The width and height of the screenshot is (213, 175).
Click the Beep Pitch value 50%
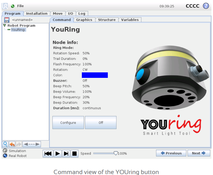[86, 86]
